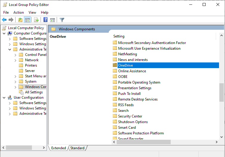Toggle Show/Hide Action Pane toolbar icon
Image resolution: width=225 pixels, height=157 pixels.
coord(53,20)
